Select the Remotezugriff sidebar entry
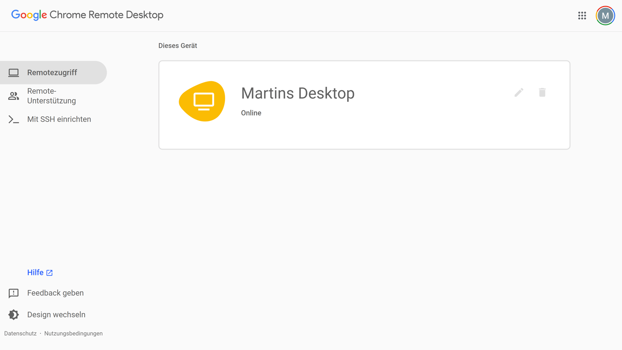The image size is (622, 350). tap(52, 72)
